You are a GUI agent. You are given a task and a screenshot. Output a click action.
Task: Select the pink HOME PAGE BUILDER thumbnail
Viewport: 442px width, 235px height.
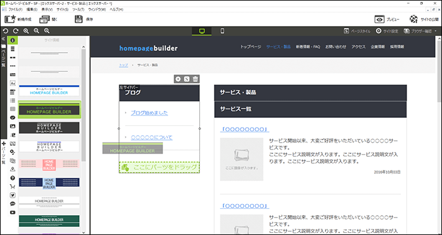pos(49,165)
